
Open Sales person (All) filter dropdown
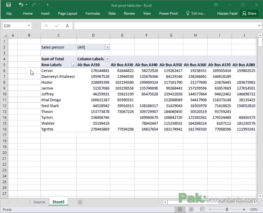tap(107, 47)
